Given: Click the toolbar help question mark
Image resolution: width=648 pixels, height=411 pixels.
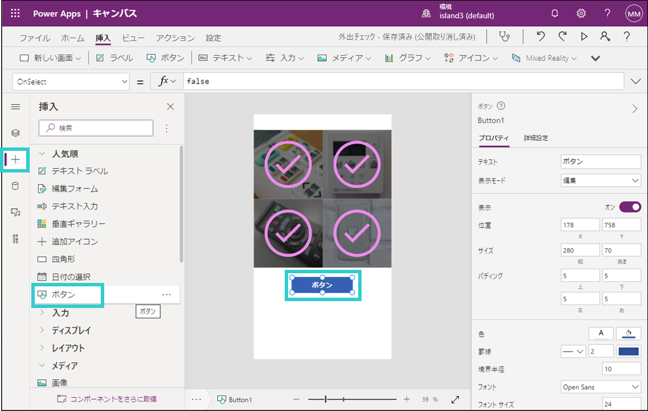Looking at the screenshot, I should pyautogui.click(x=627, y=36).
